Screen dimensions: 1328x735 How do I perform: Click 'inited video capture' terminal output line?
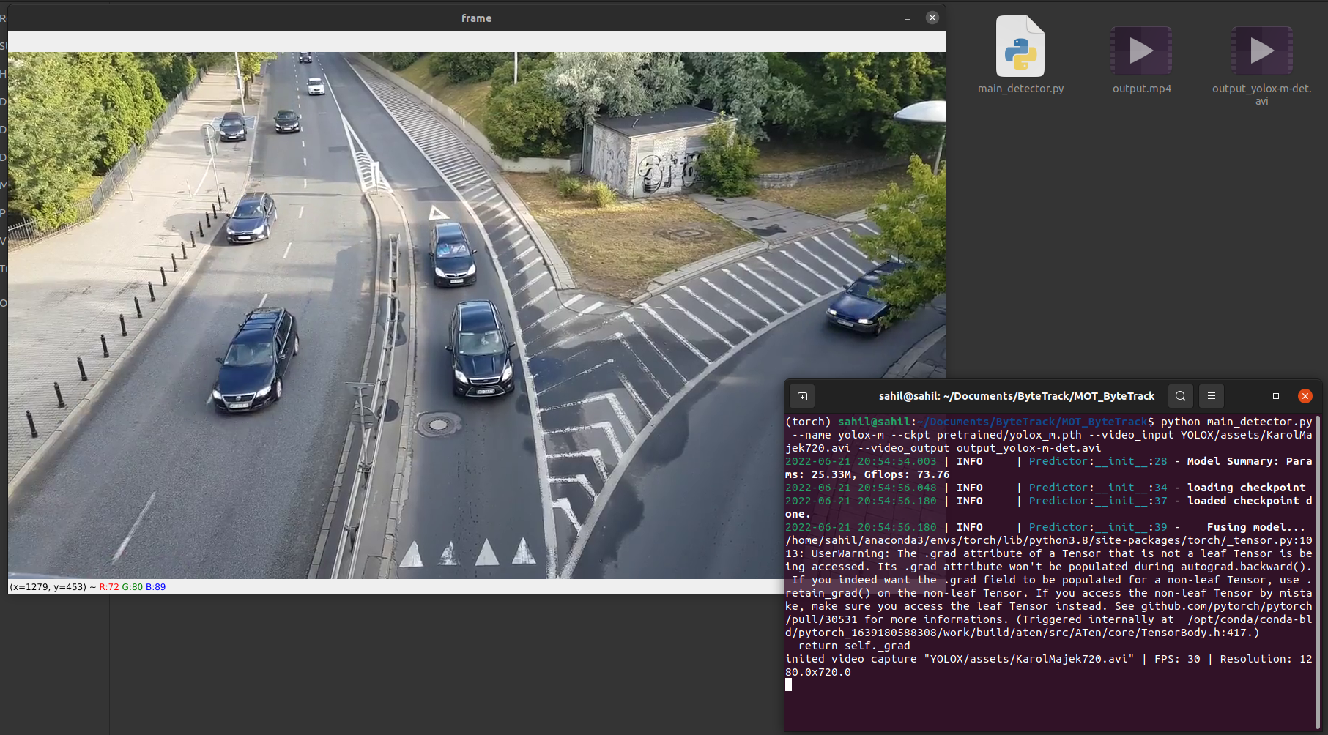[x=1049, y=665]
